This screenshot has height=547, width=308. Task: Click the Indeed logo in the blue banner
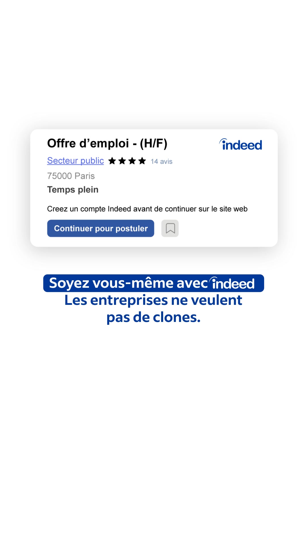click(232, 283)
